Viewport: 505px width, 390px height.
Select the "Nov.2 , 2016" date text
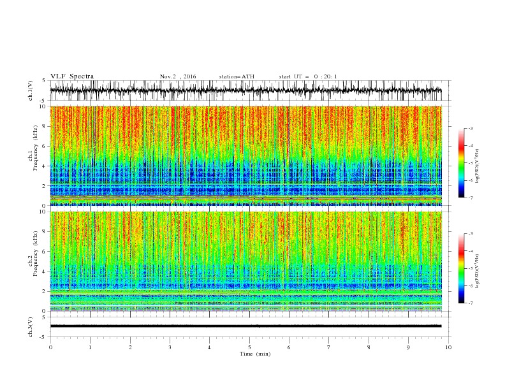(178, 76)
